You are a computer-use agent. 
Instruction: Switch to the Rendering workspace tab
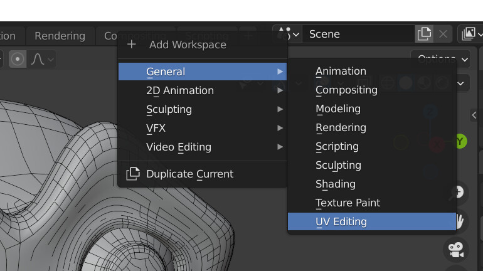tap(60, 36)
